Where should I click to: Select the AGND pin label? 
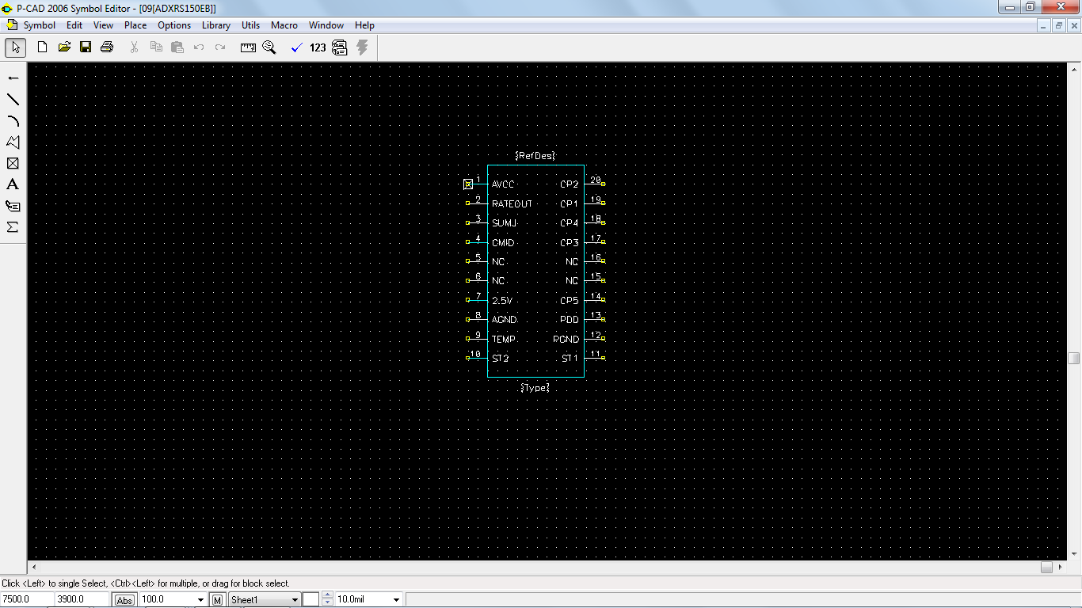(504, 320)
